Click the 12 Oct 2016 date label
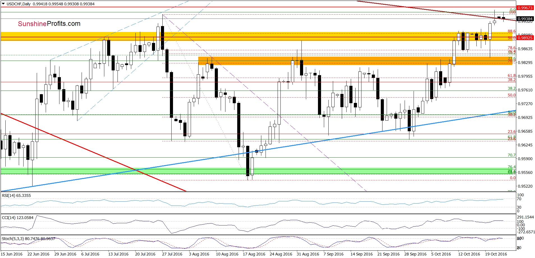The height and width of the screenshot is (258, 535). coord(469,254)
